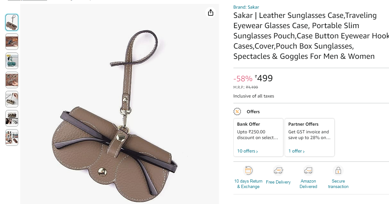Select the first (highlighted) product thumbnail
The image size is (389, 204).
(x=12, y=22)
